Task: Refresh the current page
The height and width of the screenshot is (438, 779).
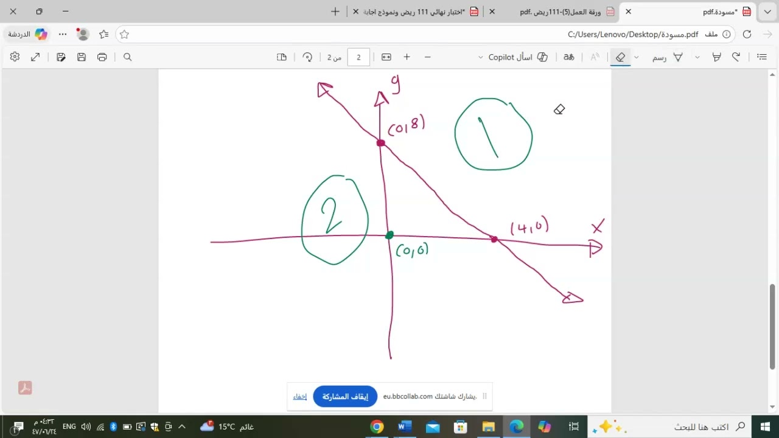Action: click(x=747, y=34)
